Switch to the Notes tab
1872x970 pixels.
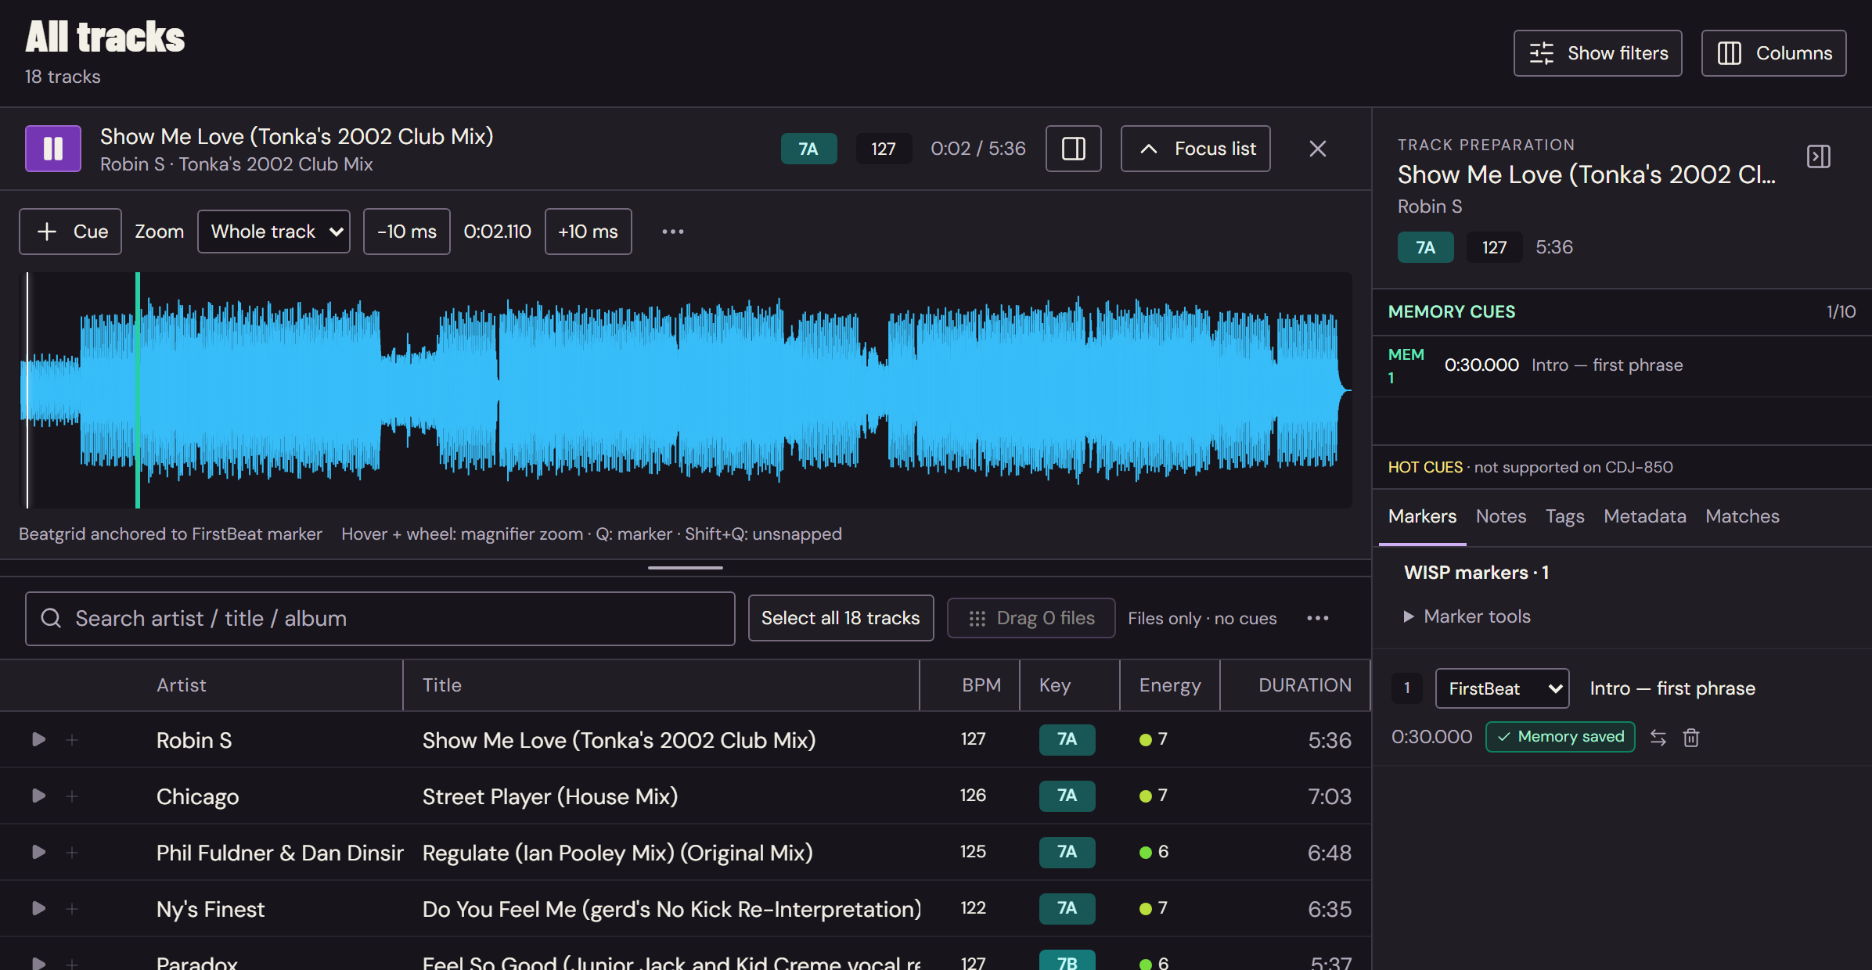tap(1501, 516)
